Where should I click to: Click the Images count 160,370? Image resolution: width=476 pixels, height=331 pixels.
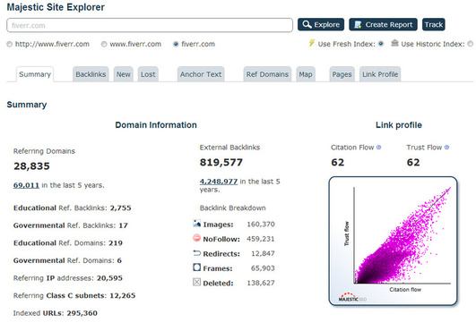pos(261,225)
